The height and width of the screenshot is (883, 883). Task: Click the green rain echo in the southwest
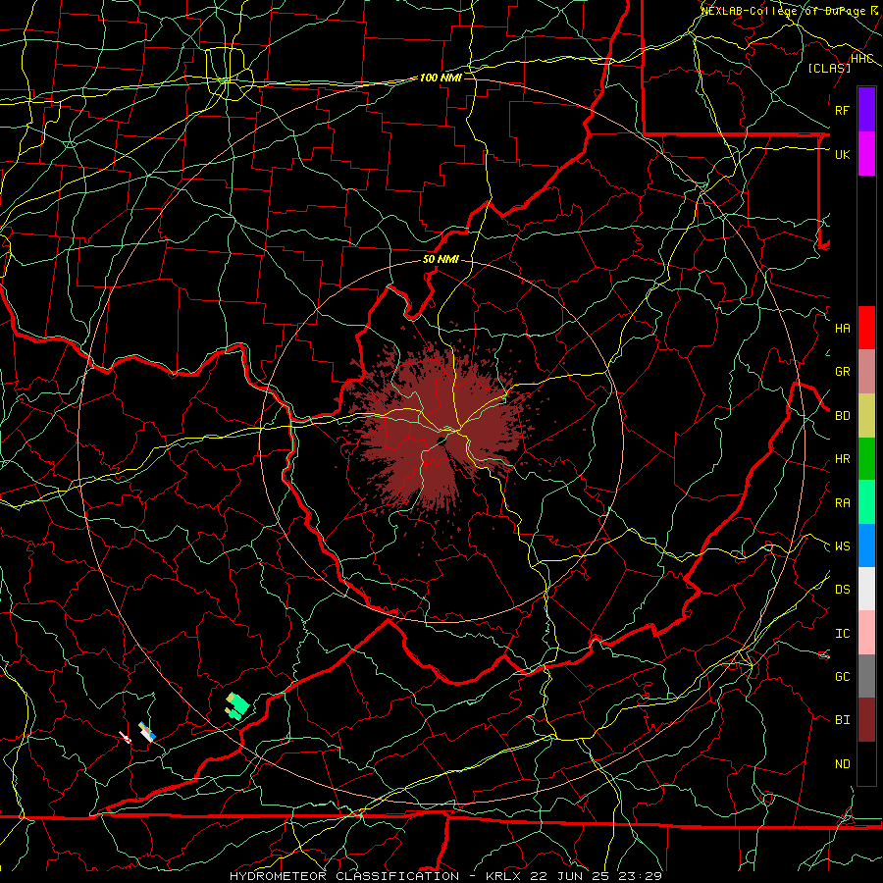coord(237,706)
